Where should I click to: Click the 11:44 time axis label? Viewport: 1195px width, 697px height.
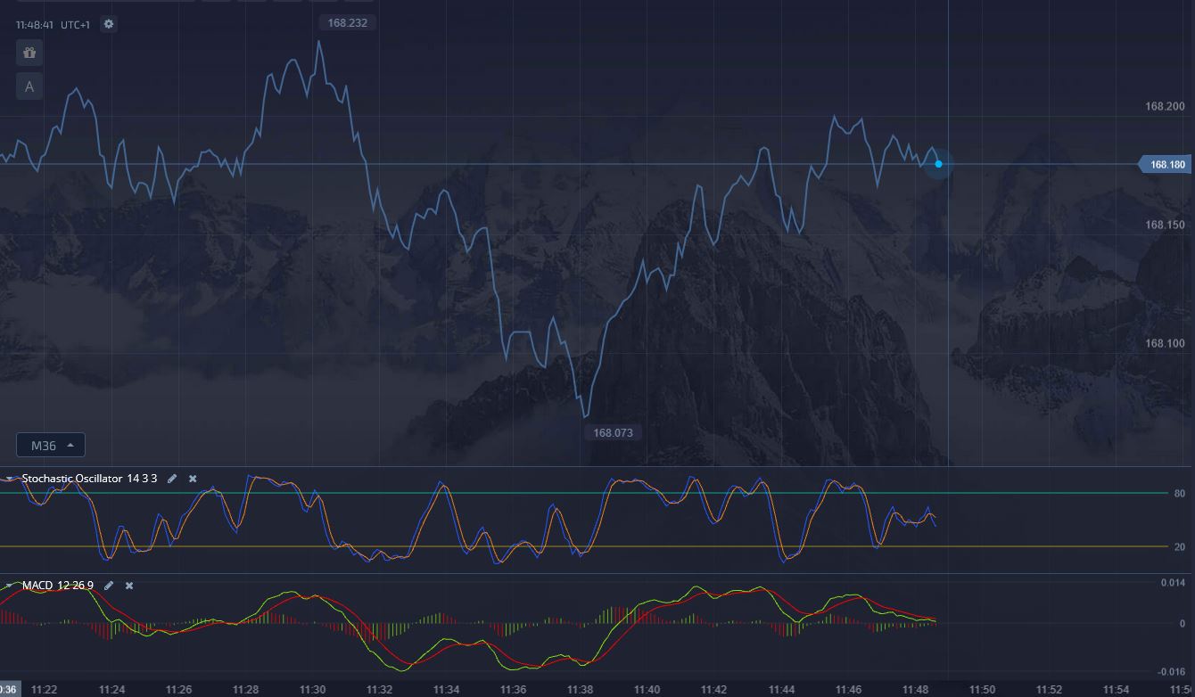point(781,690)
